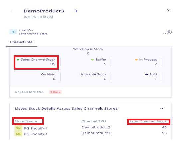Screen dimensions: 173x142
Task: Click the Listed On Sales Channel Store label
Action: [x=33, y=32]
